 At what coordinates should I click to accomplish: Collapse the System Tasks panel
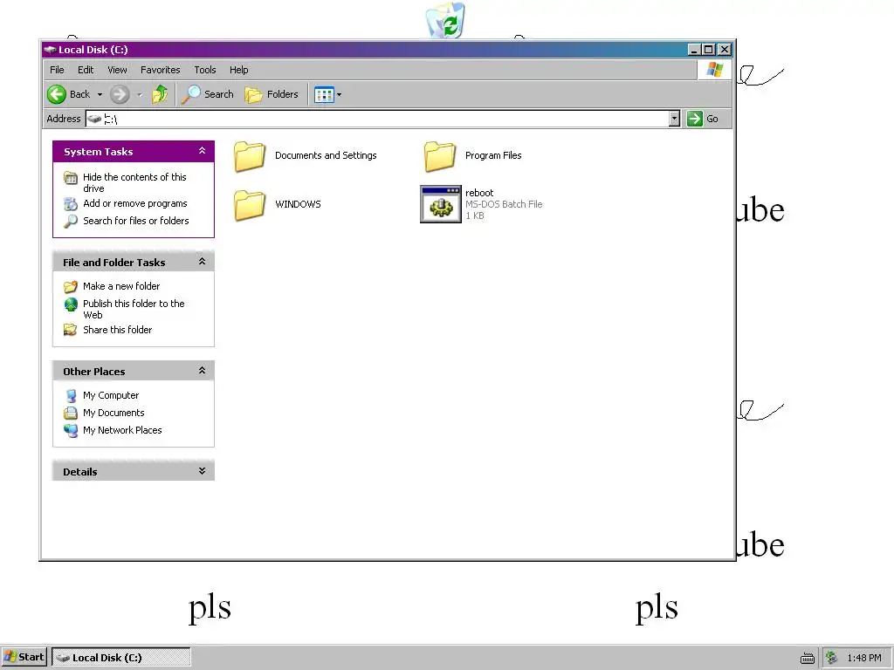tap(202, 151)
